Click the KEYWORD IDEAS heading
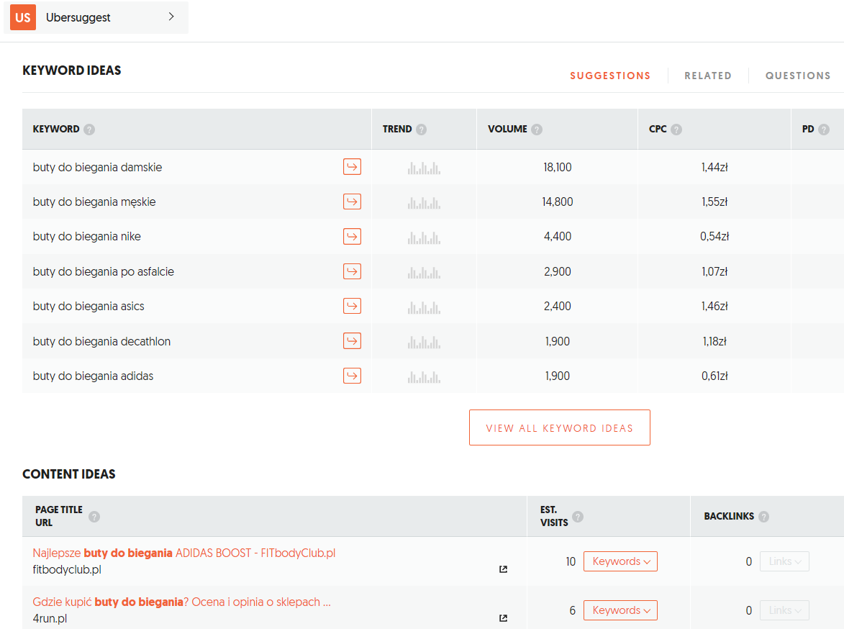Image resolution: width=844 pixels, height=629 pixels. [71, 71]
